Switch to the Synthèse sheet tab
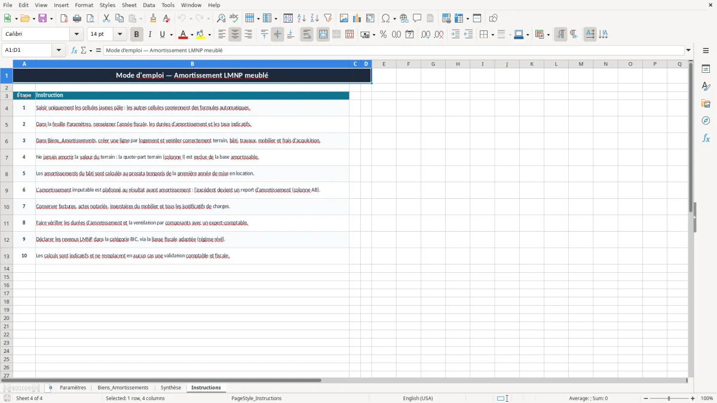This screenshot has width=717, height=403. point(171,387)
